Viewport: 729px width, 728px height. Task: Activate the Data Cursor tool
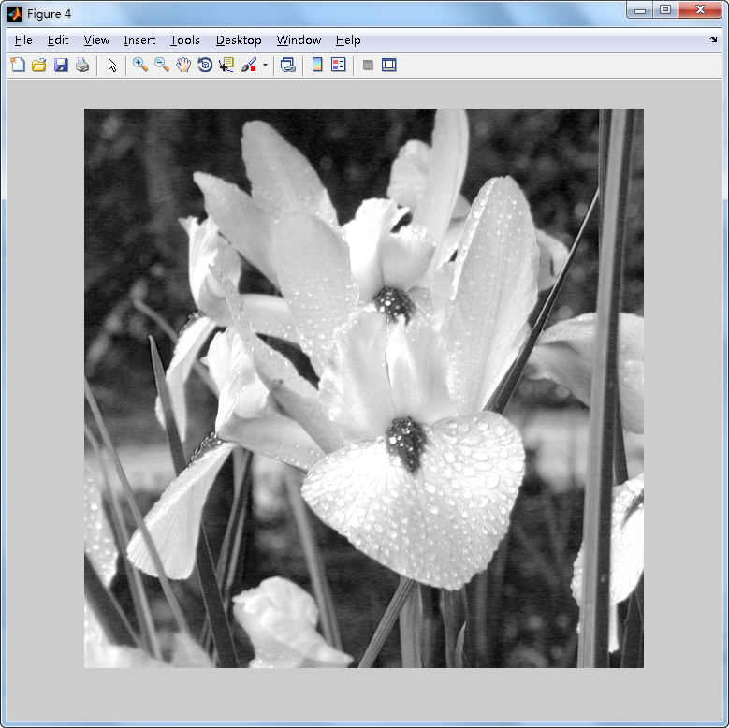[x=226, y=65]
